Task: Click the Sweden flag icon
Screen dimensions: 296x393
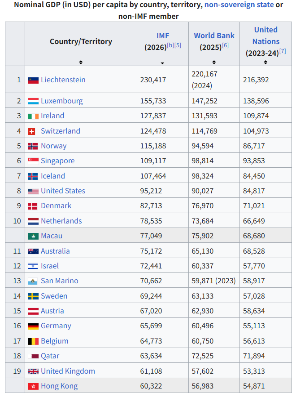Action: click(33, 296)
